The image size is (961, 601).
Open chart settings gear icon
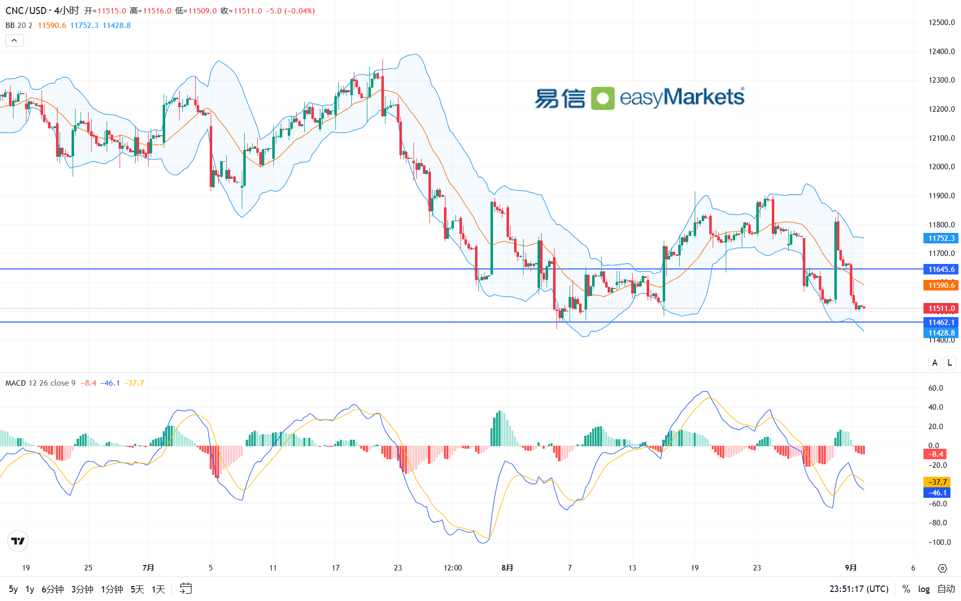[x=942, y=568]
